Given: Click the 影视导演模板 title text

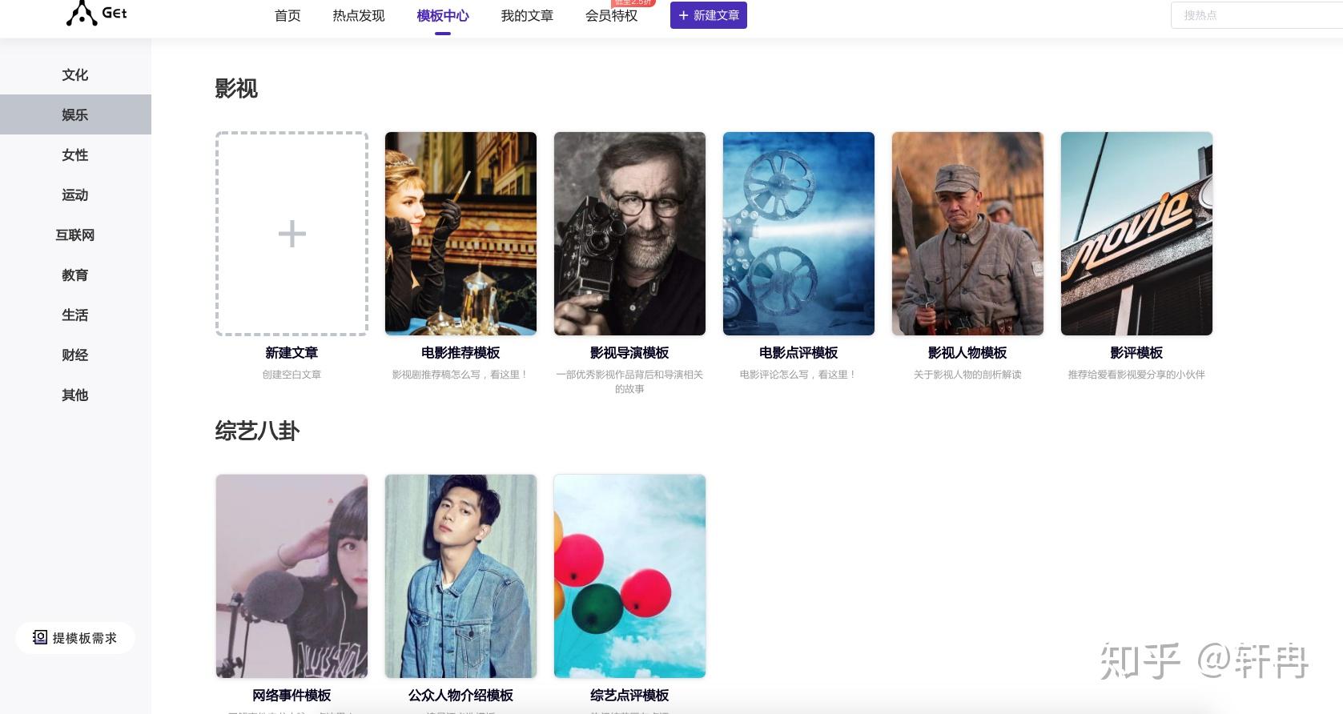Looking at the screenshot, I should [629, 353].
